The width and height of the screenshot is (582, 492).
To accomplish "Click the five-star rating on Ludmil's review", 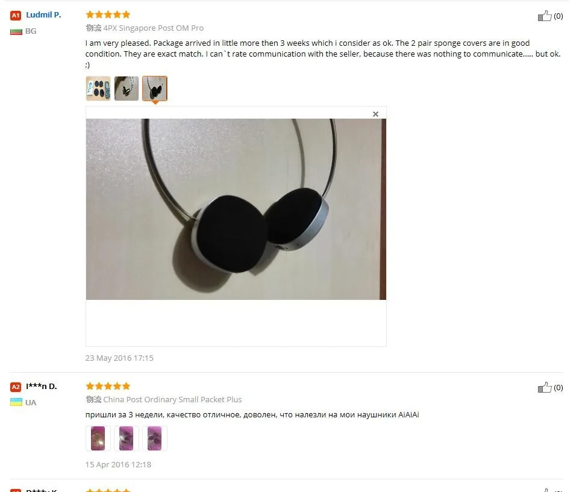I will click(x=108, y=14).
